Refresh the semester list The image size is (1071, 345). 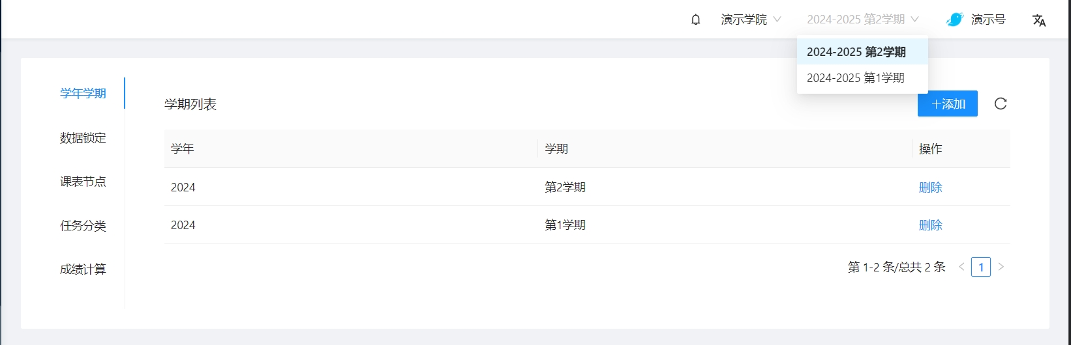click(x=1001, y=103)
